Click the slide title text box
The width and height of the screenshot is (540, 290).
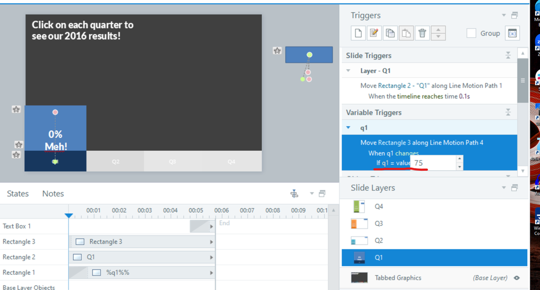83,30
